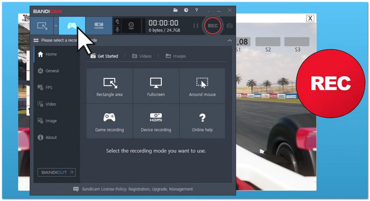Viewport: 370px width, 201px height.
Task: Toggle the mouse cursor effect icon
Action: 117,22
